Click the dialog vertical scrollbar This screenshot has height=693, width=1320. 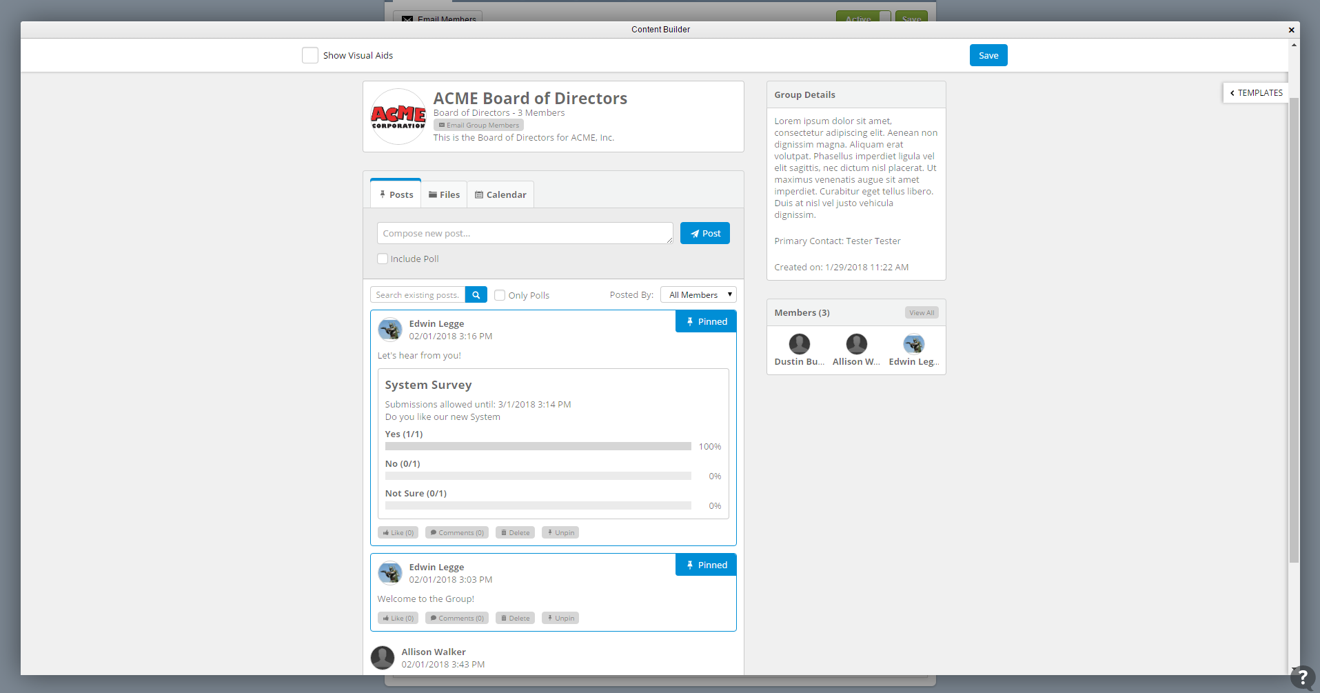click(1294, 330)
